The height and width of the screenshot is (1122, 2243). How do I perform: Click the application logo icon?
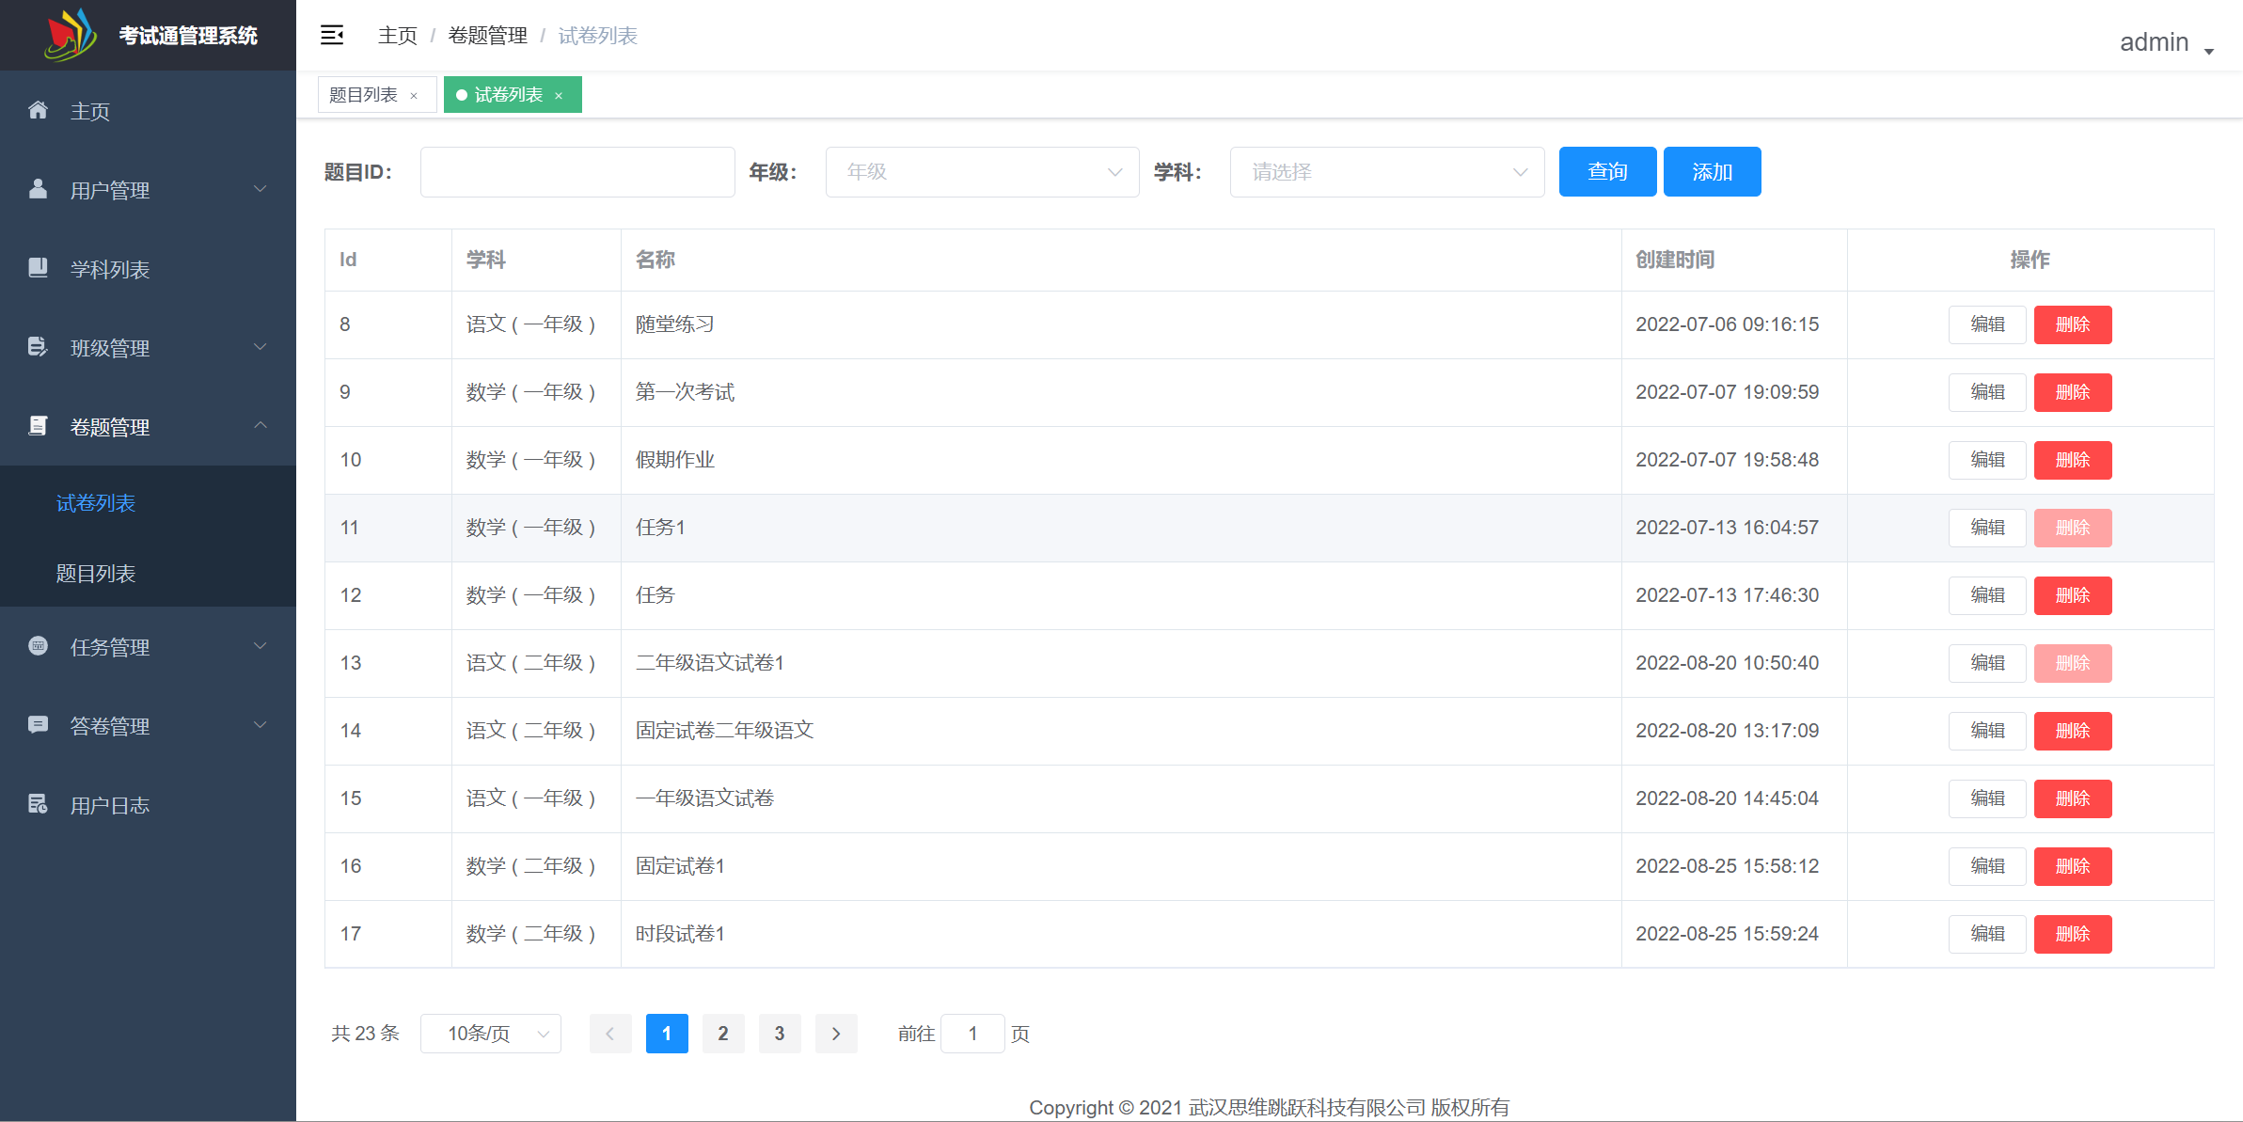pos(71,35)
